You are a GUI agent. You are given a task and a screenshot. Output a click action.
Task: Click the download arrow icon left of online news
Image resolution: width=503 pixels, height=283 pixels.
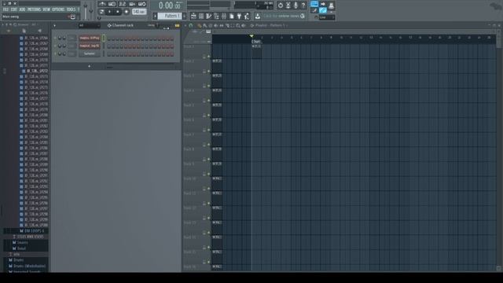tap(258, 16)
